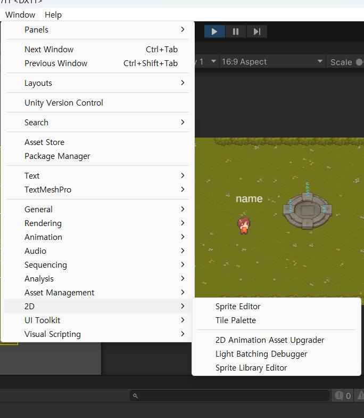Focus the Console search field
This screenshot has height=418, width=364.
[230, 396]
